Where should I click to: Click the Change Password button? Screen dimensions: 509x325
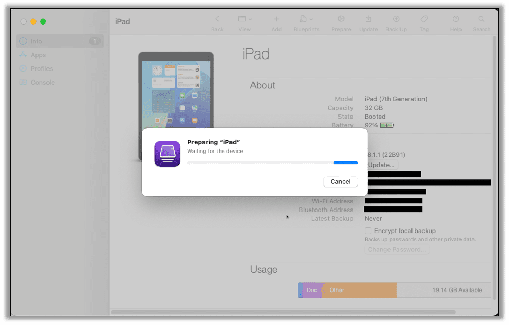[x=396, y=249]
